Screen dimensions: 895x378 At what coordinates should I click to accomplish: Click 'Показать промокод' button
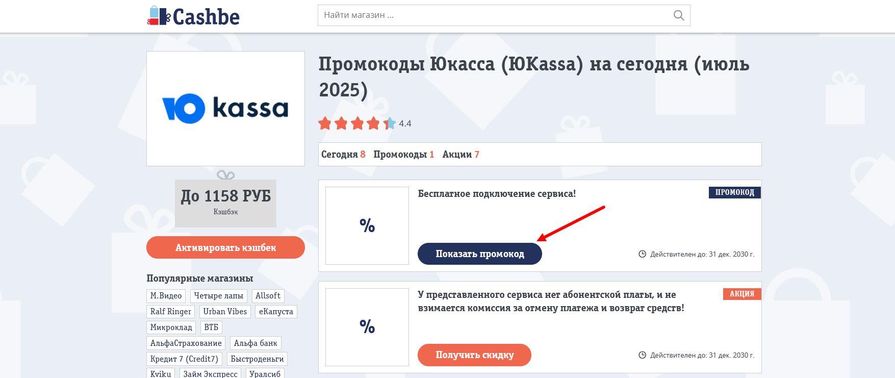point(480,254)
